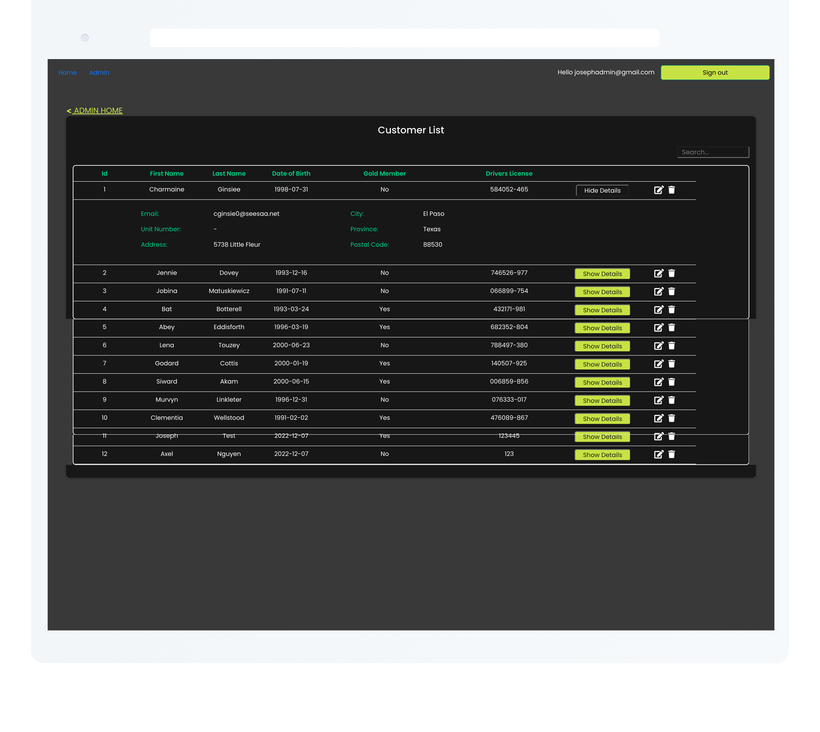Edit Jobina Matuskiewicz's record
This screenshot has width=820, height=732.
(658, 292)
